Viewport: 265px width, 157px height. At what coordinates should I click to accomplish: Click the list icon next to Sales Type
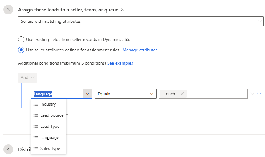coord(36,149)
